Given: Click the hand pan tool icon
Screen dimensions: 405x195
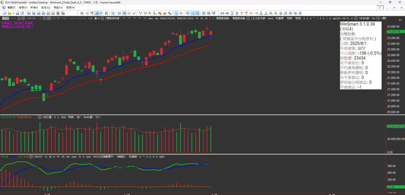Looking at the screenshot, I should pos(300,13).
